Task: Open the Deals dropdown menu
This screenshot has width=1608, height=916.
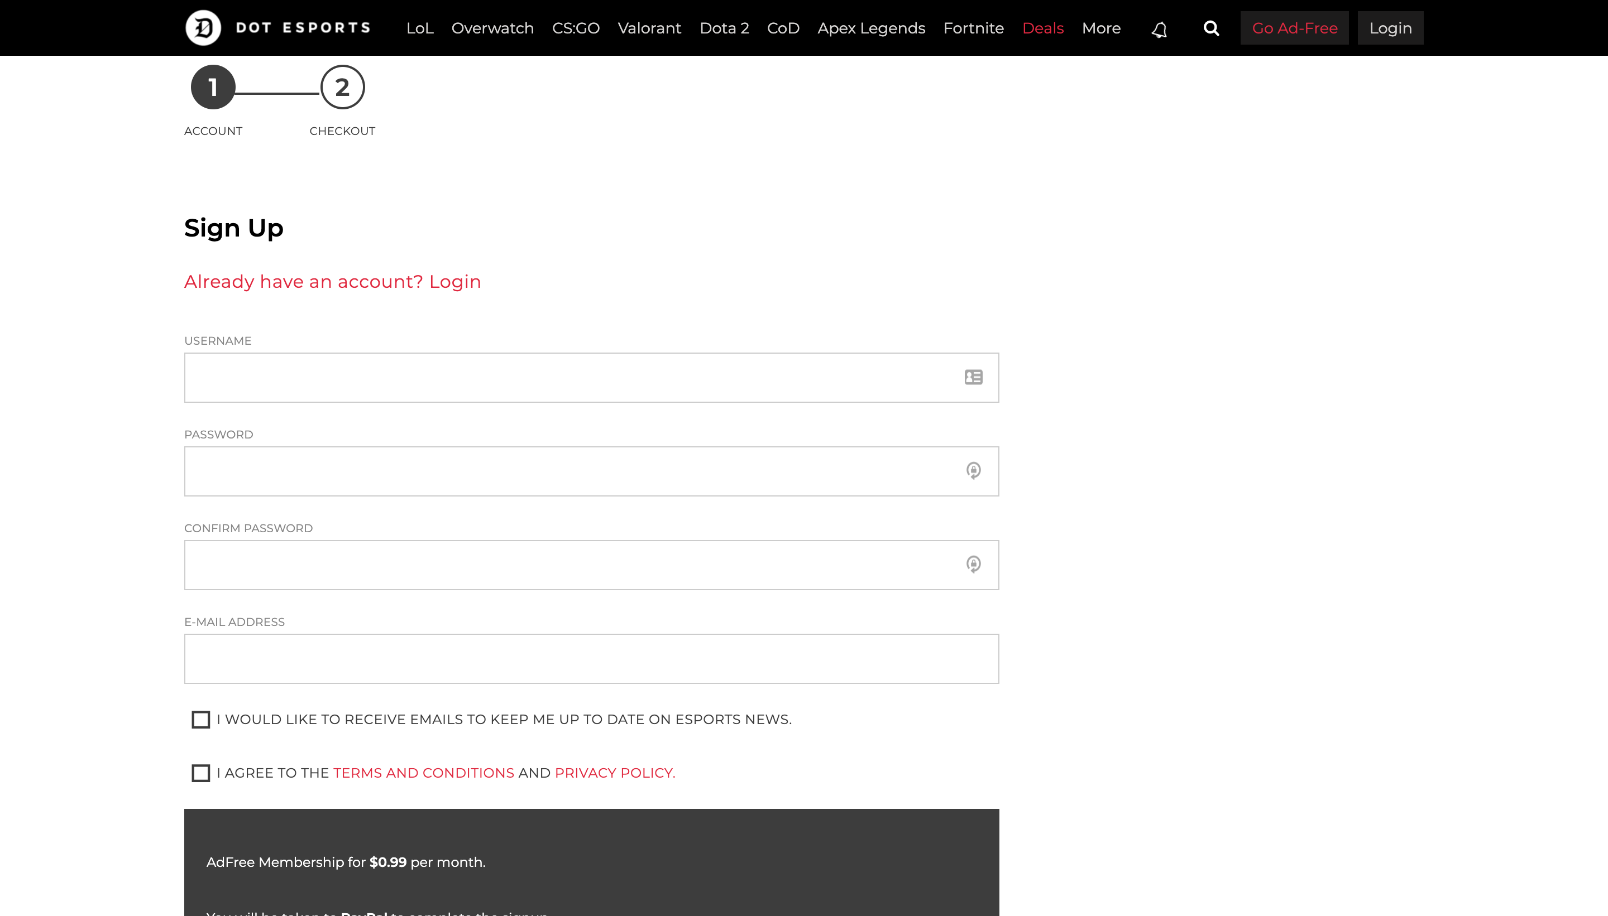Action: coord(1042,27)
